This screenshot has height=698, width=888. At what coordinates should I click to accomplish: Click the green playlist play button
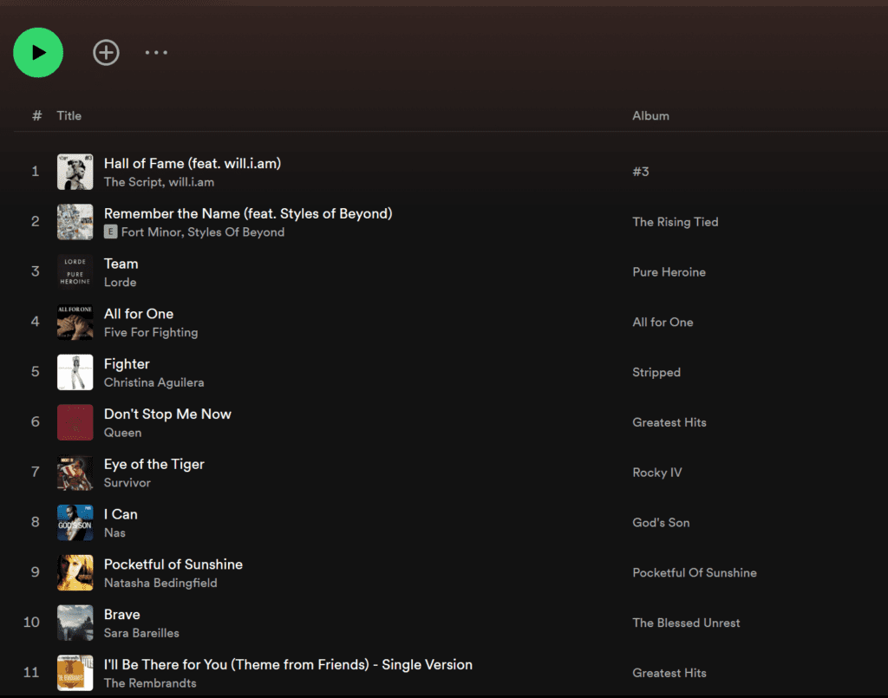[37, 52]
